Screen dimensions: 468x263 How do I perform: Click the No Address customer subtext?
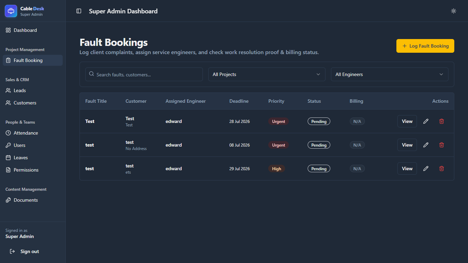tap(136, 149)
